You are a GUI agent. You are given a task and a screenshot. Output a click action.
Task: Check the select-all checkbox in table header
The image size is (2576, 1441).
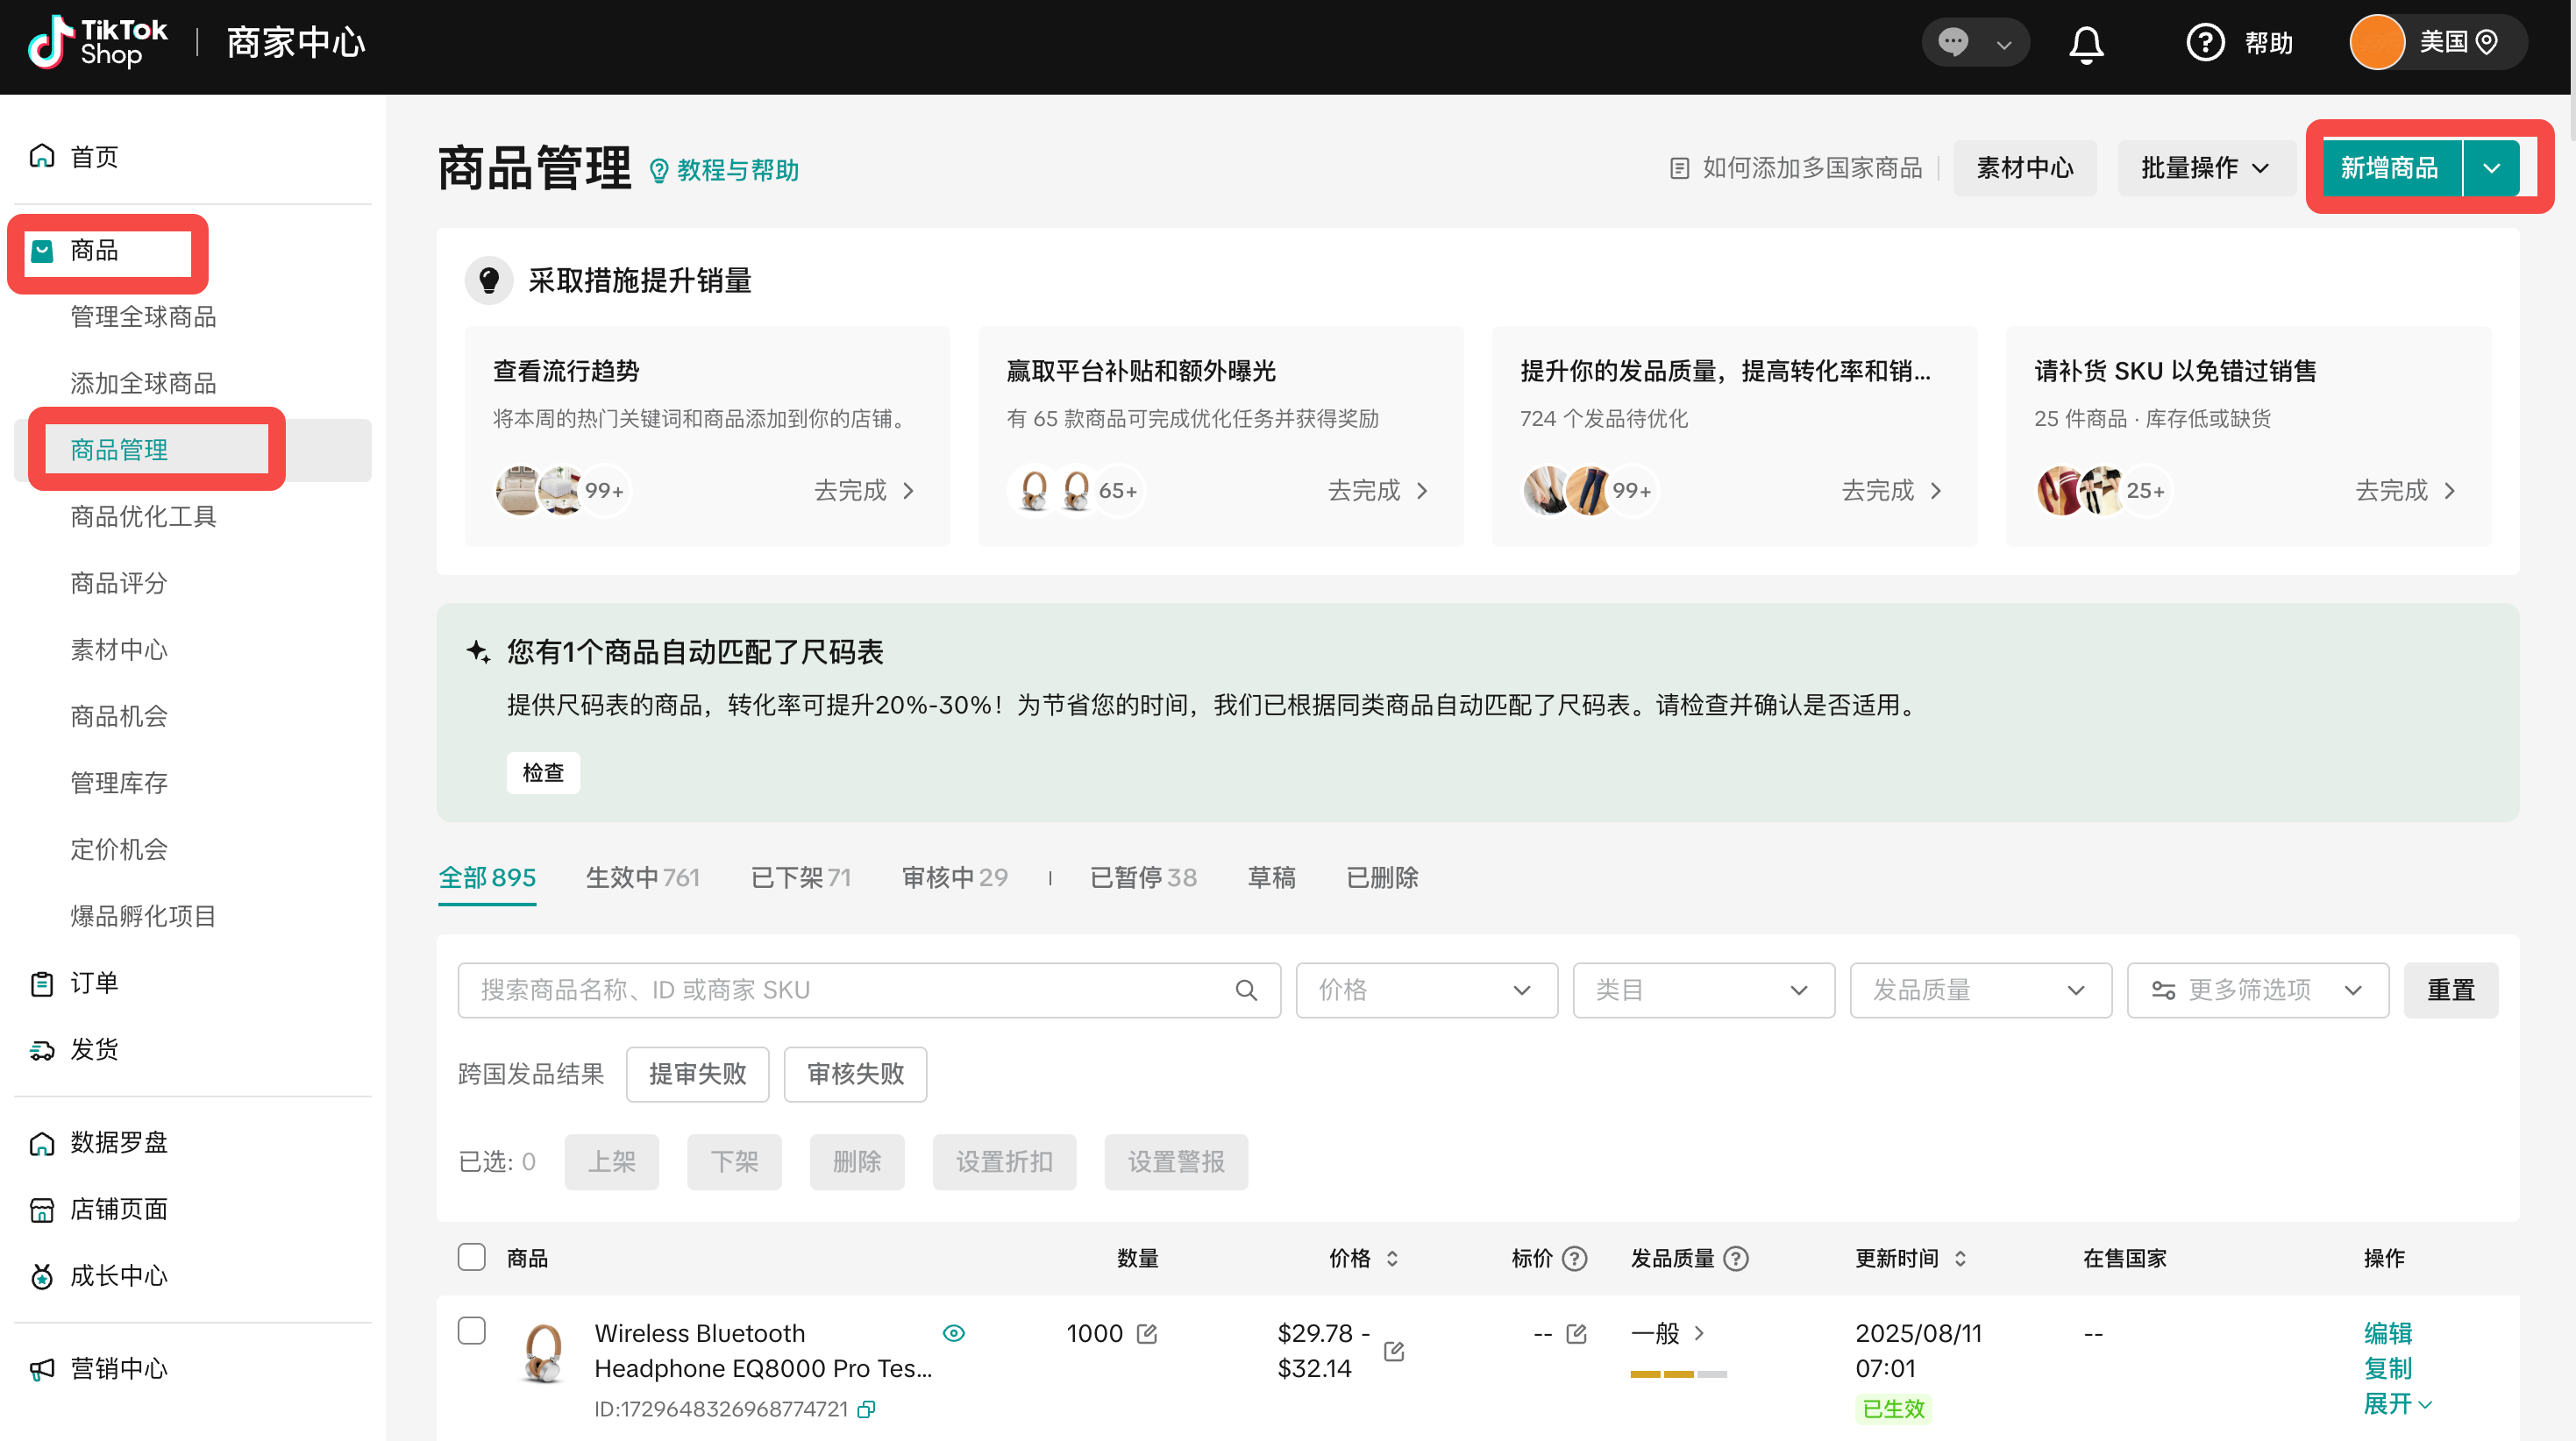pyautogui.click(x=471, y=1257)
